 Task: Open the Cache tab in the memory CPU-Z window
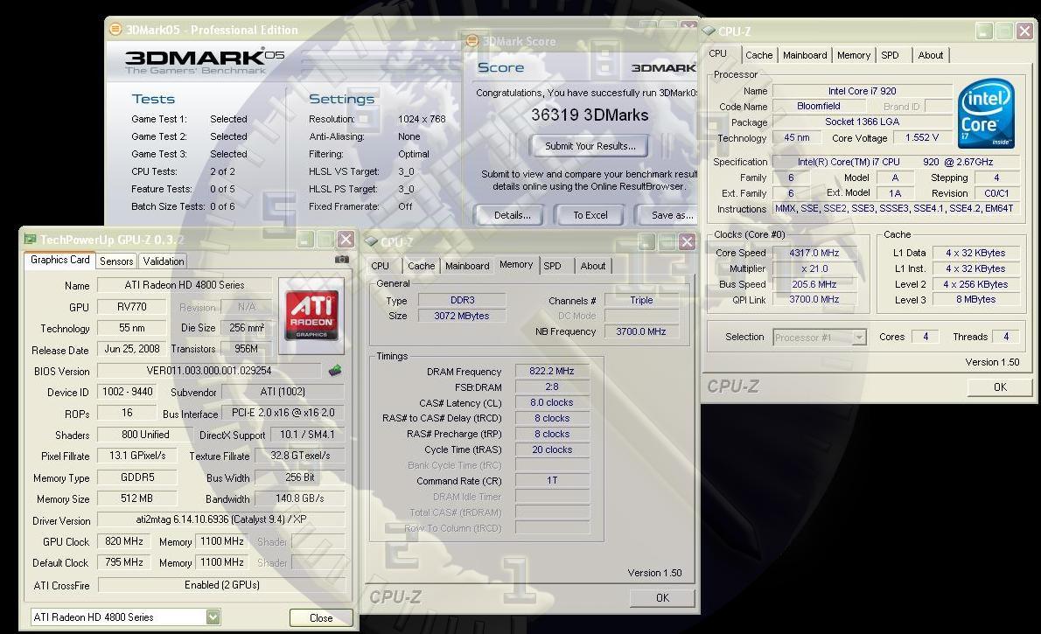[421, 266]
